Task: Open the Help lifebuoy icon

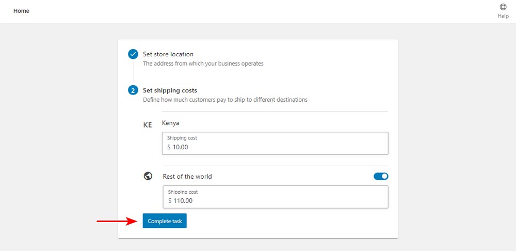Action: coord(503,7)
